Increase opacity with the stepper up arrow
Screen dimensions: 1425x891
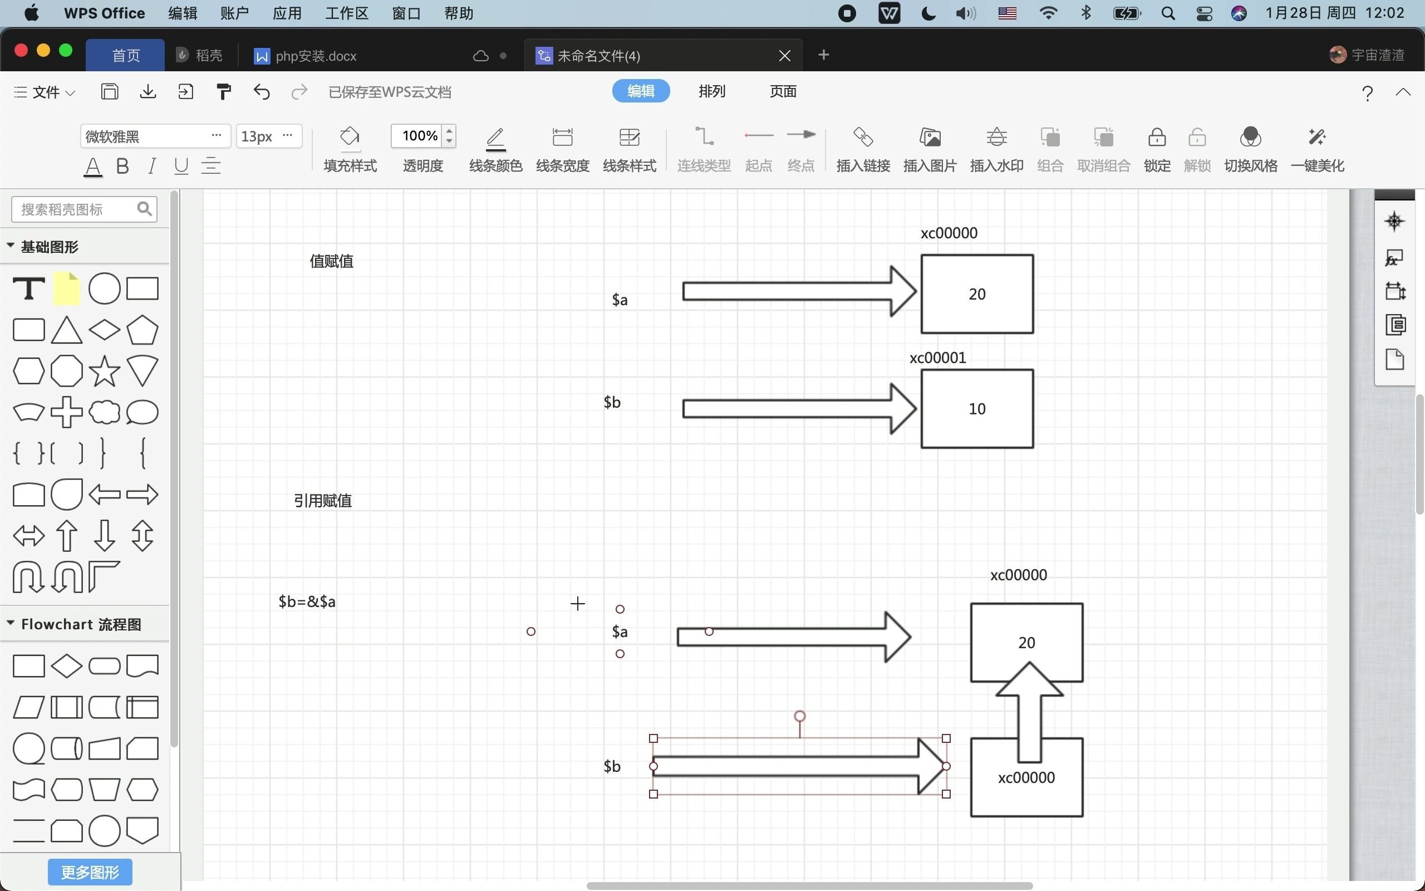pos(449,130)
